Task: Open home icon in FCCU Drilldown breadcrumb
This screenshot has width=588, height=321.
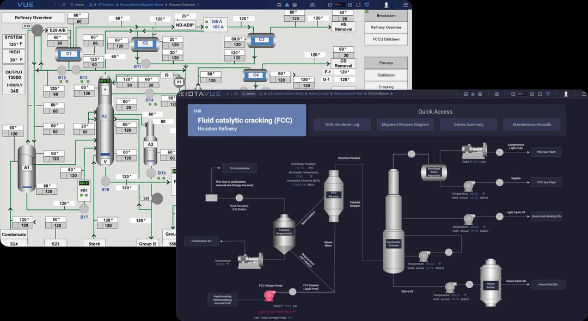Action: [261, 94]
